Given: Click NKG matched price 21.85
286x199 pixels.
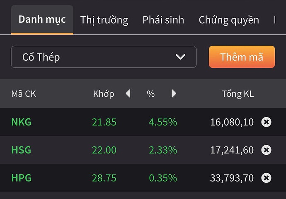Looking at the screenshot, I should tap(104, 122).
